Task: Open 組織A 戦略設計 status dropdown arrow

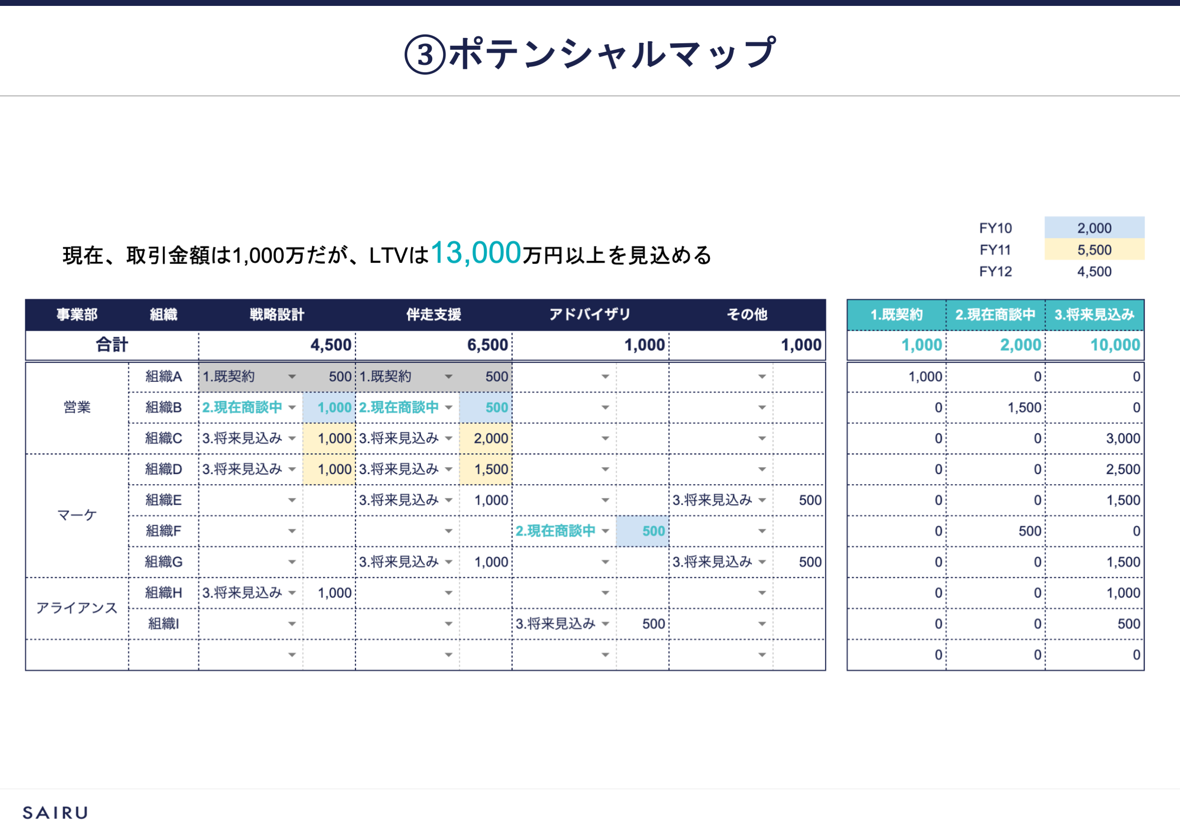Action: click(x=292, y=376)
